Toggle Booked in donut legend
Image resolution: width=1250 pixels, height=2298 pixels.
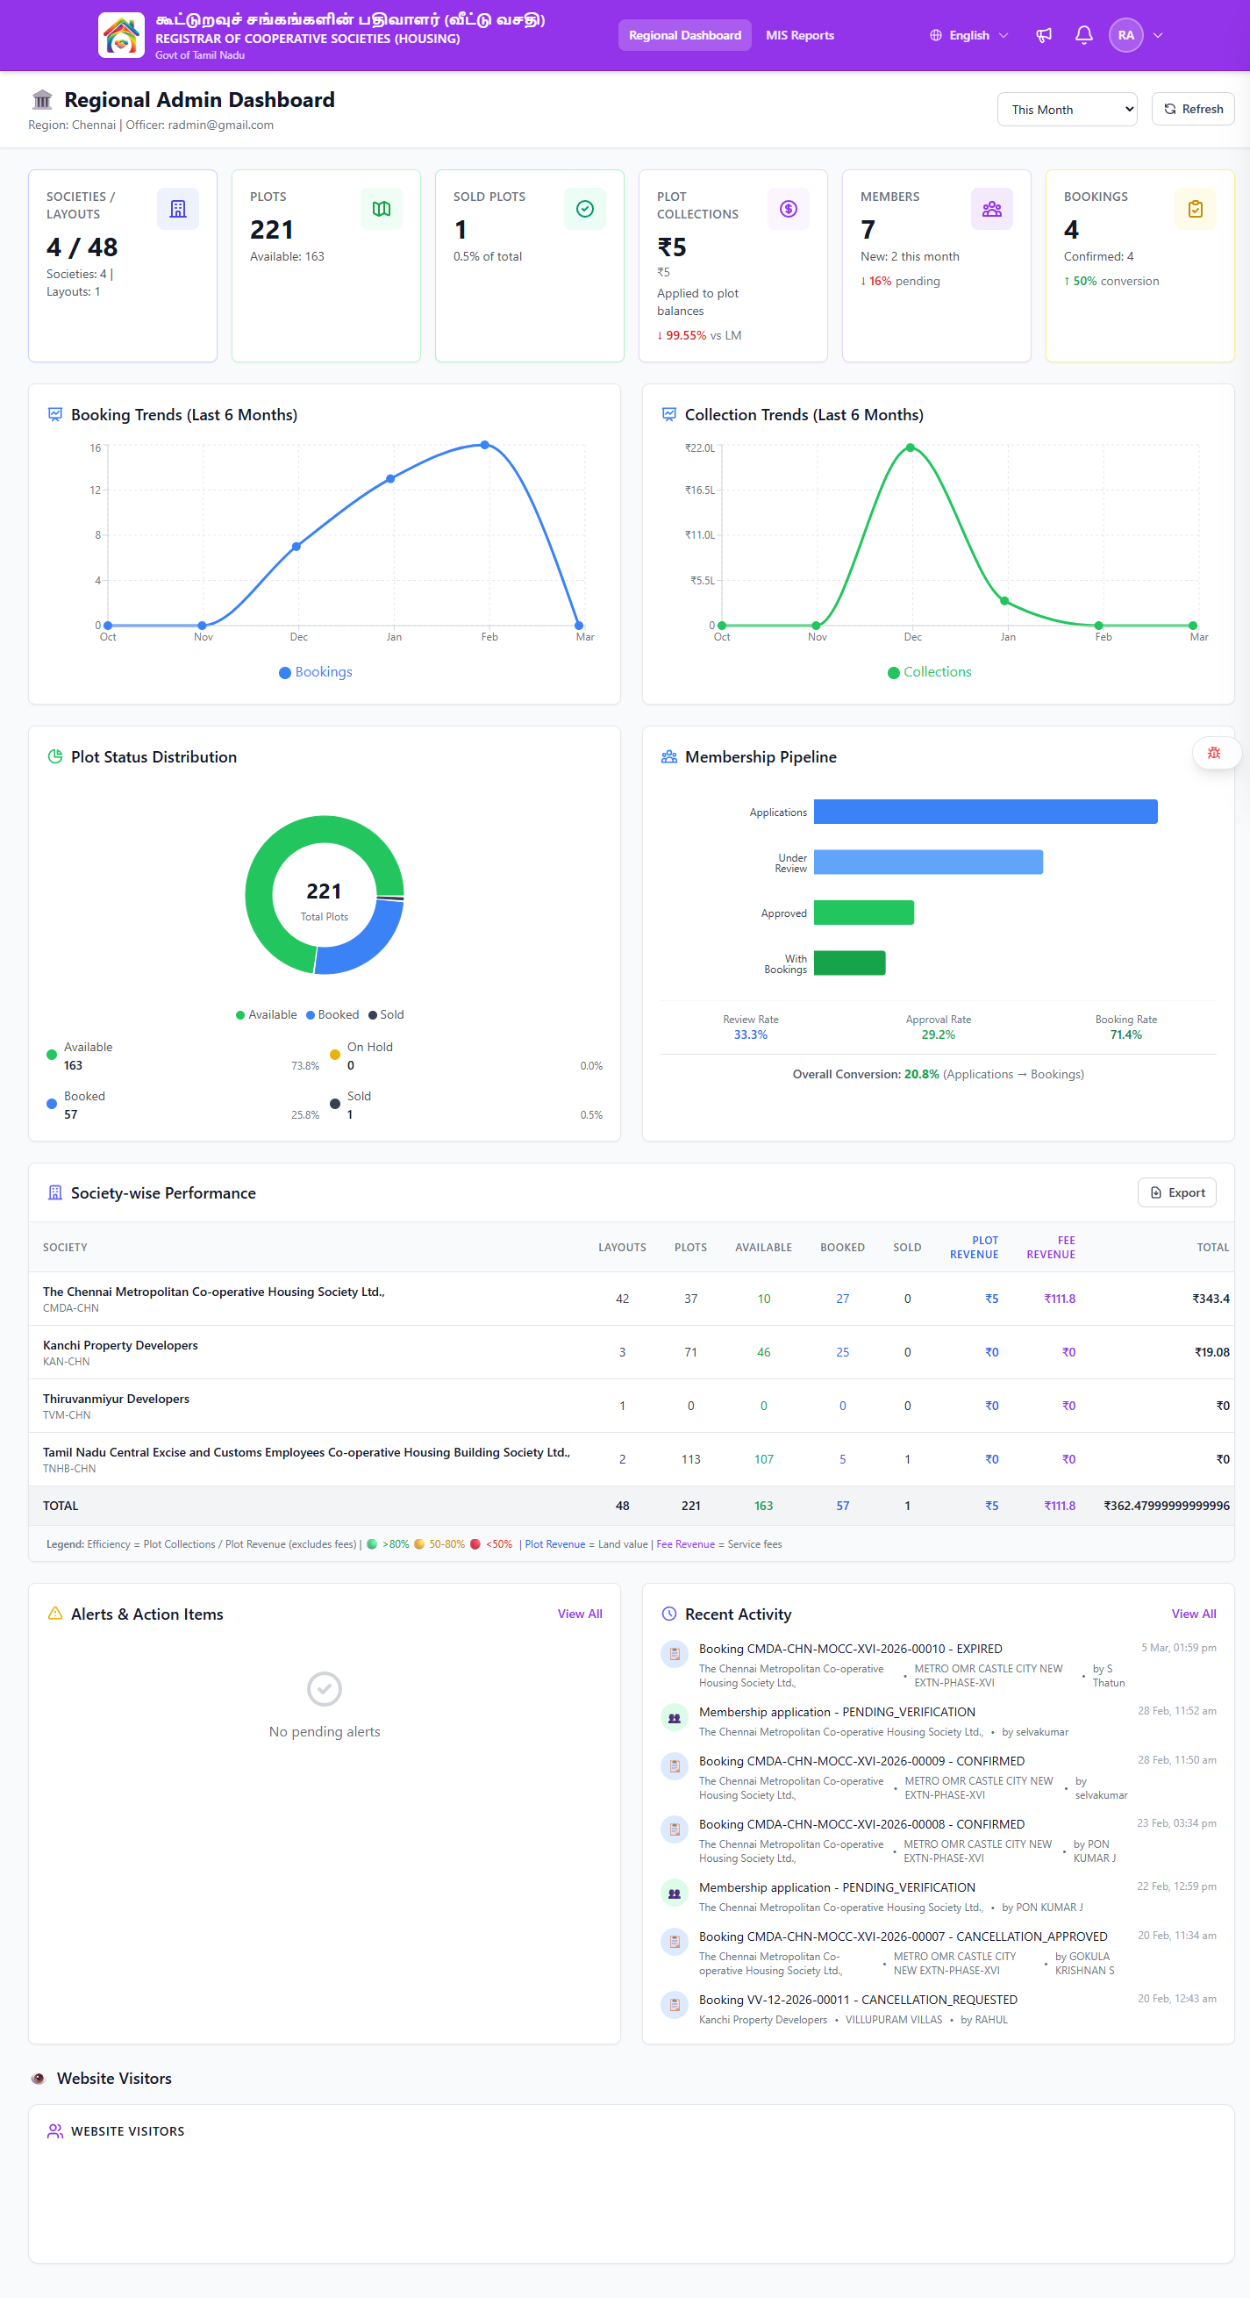pyautogui.click(x=332, y=1014)
